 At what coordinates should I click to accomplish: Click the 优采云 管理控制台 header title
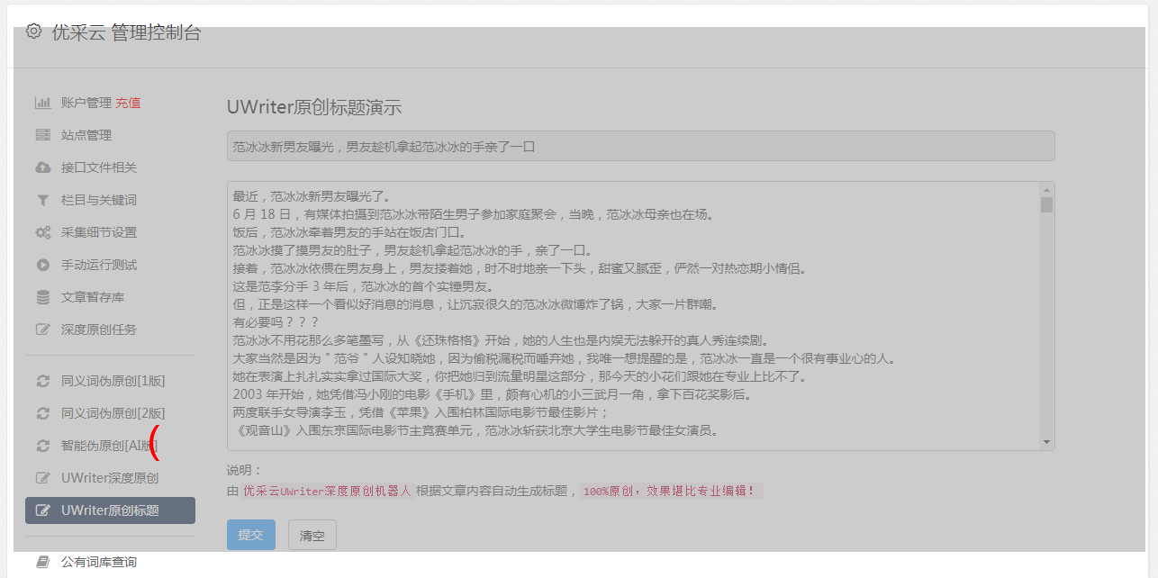coord(126,32)
